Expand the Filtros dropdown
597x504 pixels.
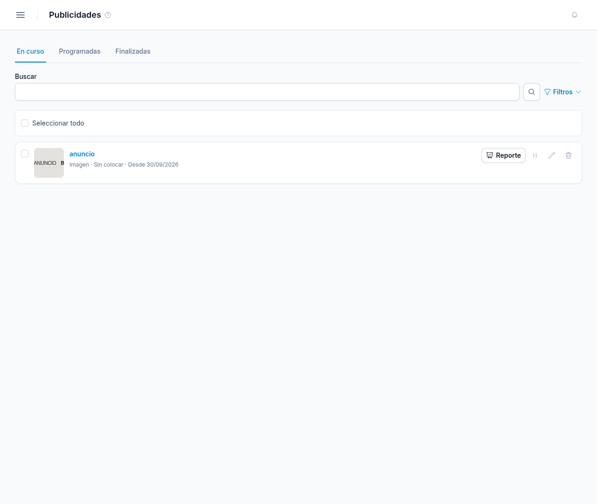pos(562,92)
